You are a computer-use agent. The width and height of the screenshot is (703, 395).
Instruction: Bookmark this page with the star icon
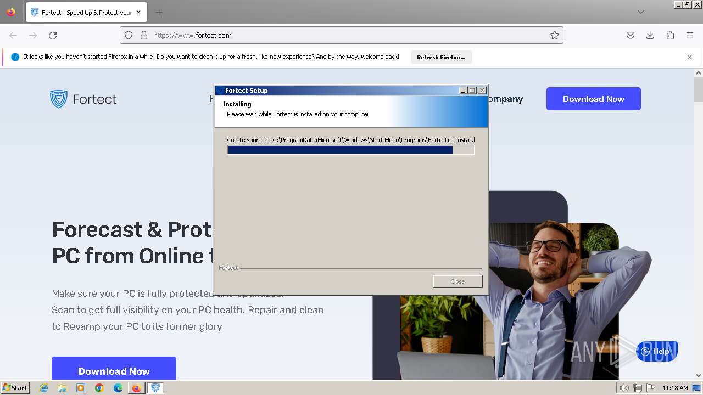point(555,35)
